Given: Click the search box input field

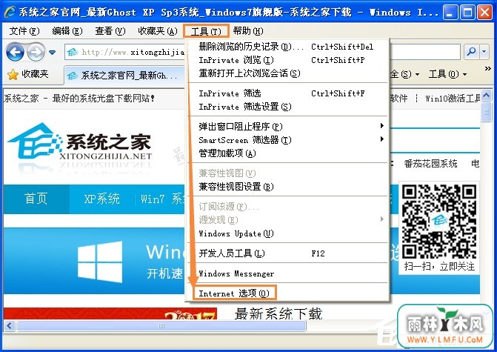Looking at the screenshot, I should click(x=424, y=52).
